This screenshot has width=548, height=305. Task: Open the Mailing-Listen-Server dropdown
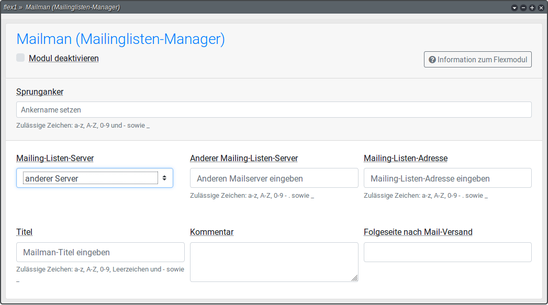90,178
